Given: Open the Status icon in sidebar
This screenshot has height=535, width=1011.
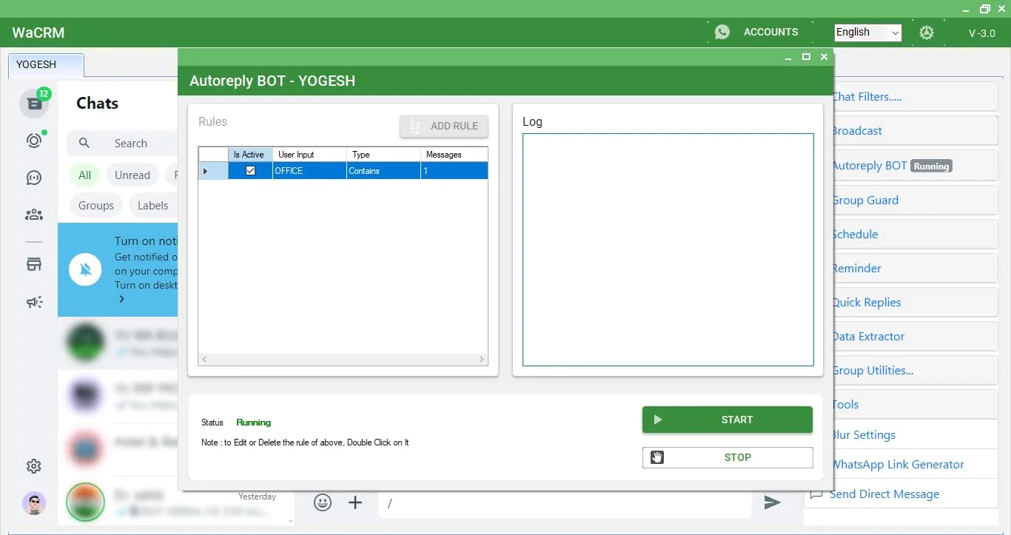Looking at the screenshot, I should (34, 141).
